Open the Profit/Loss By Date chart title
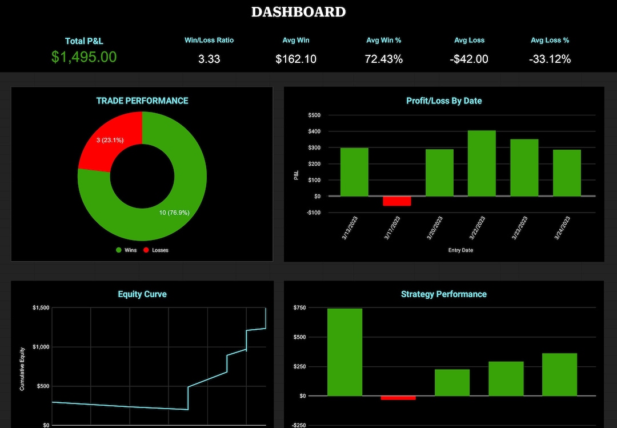The height and width of the screenshot is (428, 617). [x=444, y=101]
